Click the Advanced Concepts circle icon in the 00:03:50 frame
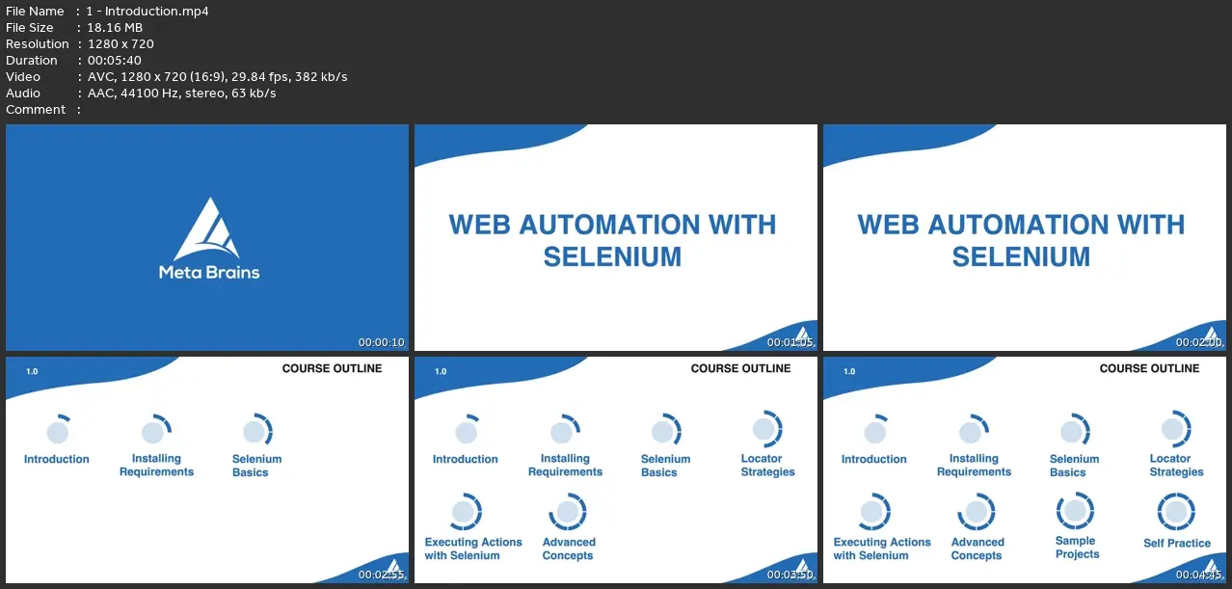1232x589 pixels. [x=567, y=512]
